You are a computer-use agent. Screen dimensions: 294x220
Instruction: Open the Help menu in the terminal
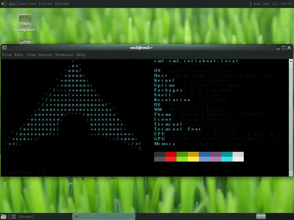pyautogui.click(x=81, y=55)
